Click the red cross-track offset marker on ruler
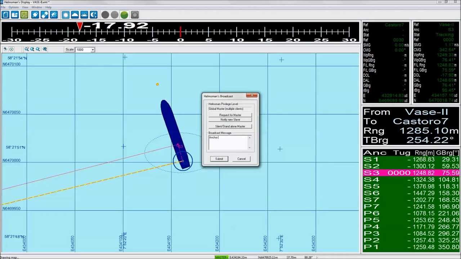The image size is (461, 259). click(79, 26)
